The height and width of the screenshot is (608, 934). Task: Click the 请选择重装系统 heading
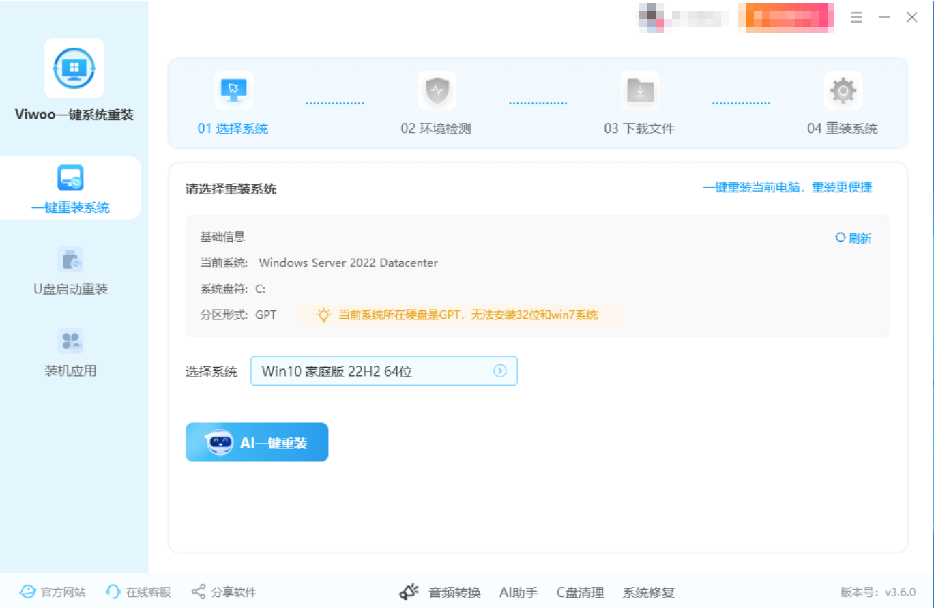click(x=231, y=190)
